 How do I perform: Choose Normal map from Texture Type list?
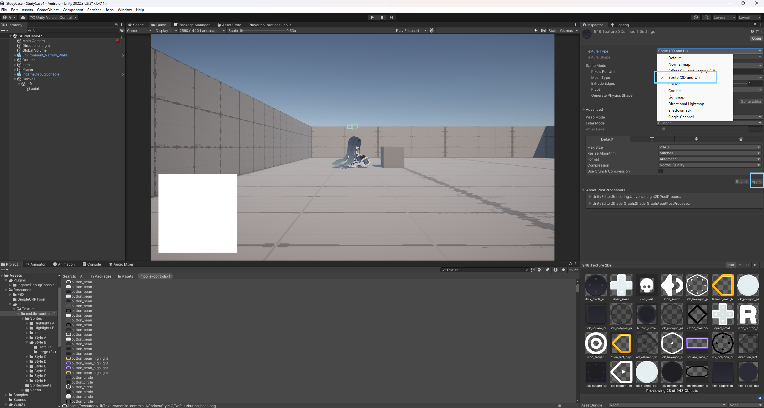click(x=679, y=64)
